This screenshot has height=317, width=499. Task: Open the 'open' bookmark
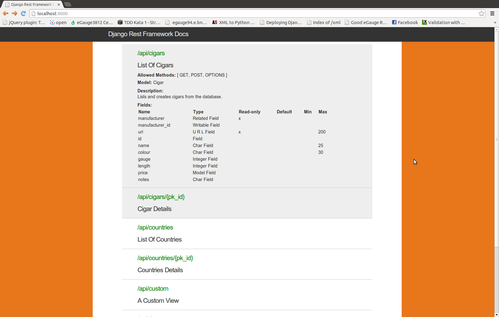(x=58, y=23)
